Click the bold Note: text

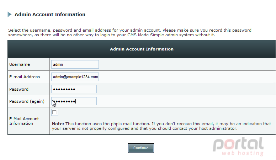[58, 124]
